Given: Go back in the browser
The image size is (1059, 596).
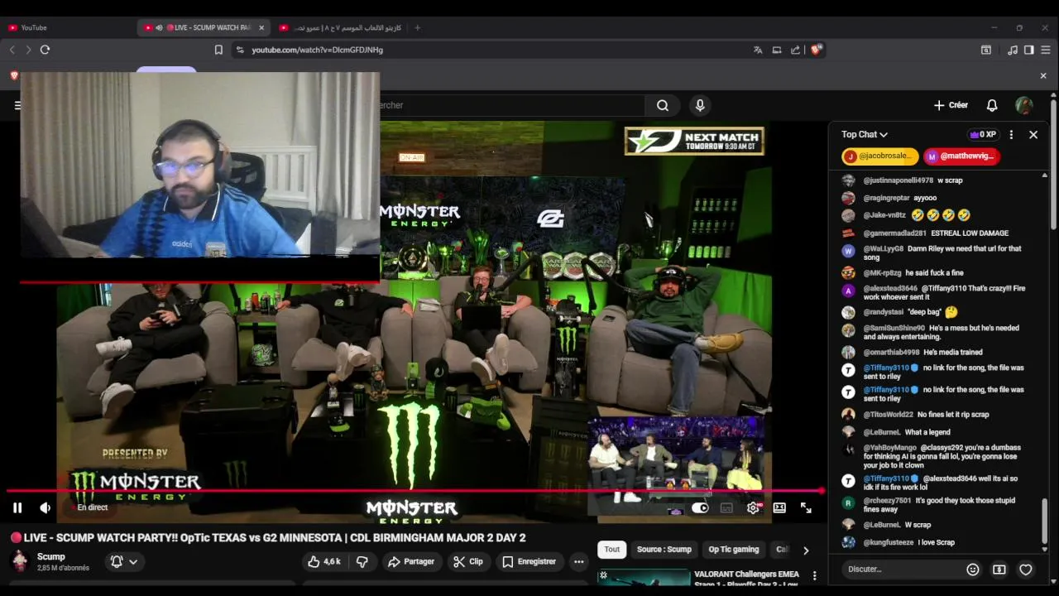Looking at the screenshot, I should point(12,50).
